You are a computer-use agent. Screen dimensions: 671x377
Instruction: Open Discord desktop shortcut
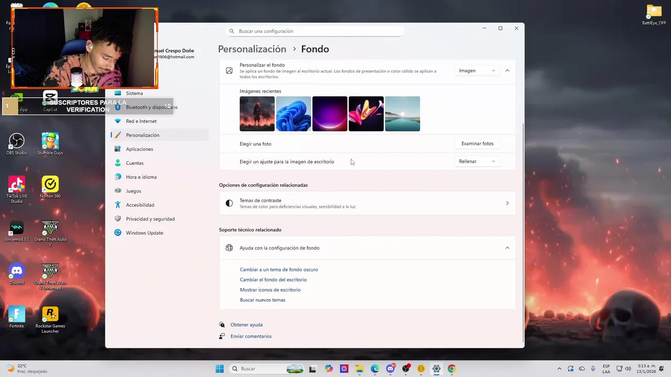coord(17,274)
